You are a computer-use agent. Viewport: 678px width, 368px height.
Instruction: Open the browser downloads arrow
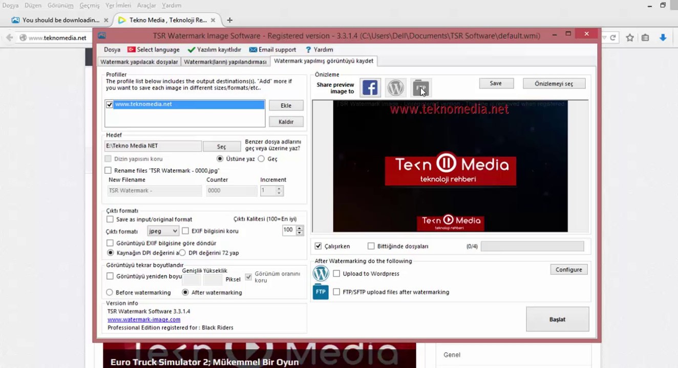(x=663, y=37)
